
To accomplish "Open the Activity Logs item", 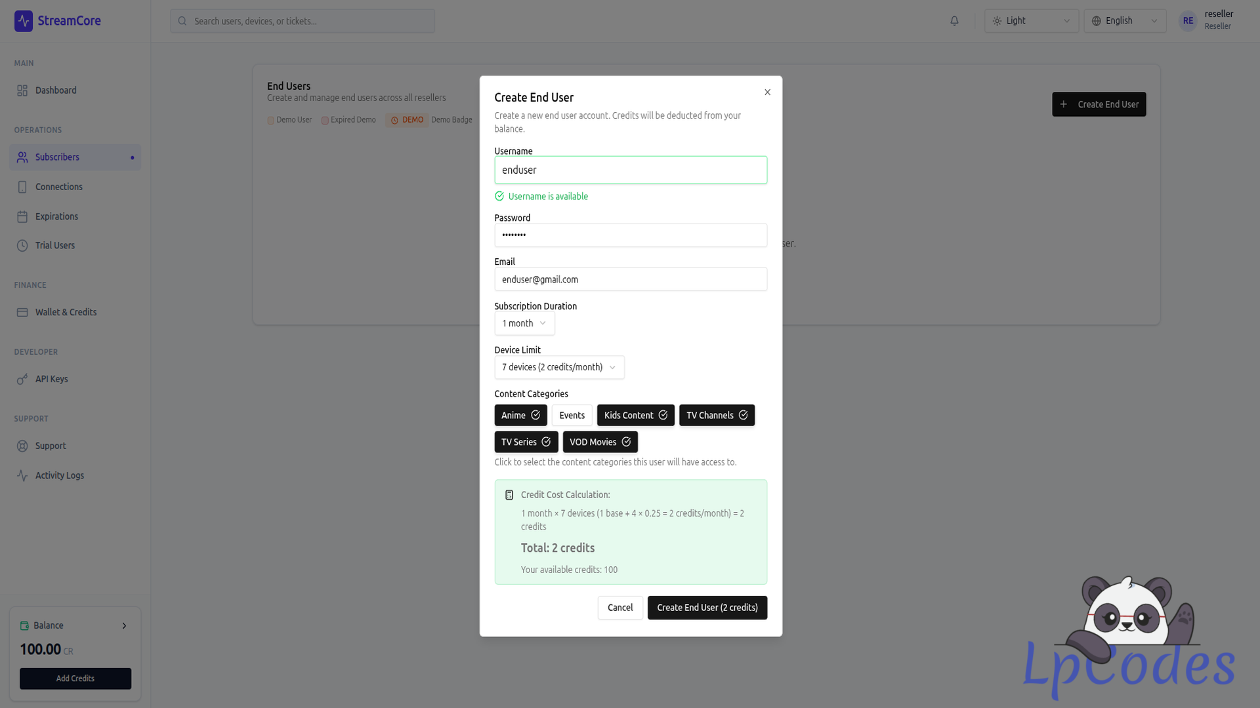I will pos(59,475).
